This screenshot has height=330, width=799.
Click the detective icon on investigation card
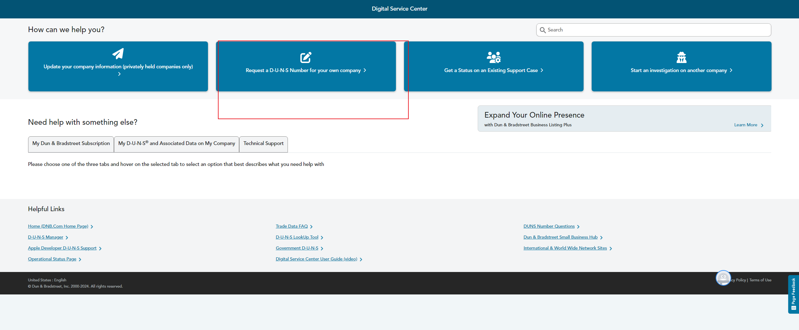(x=681, y=57)
